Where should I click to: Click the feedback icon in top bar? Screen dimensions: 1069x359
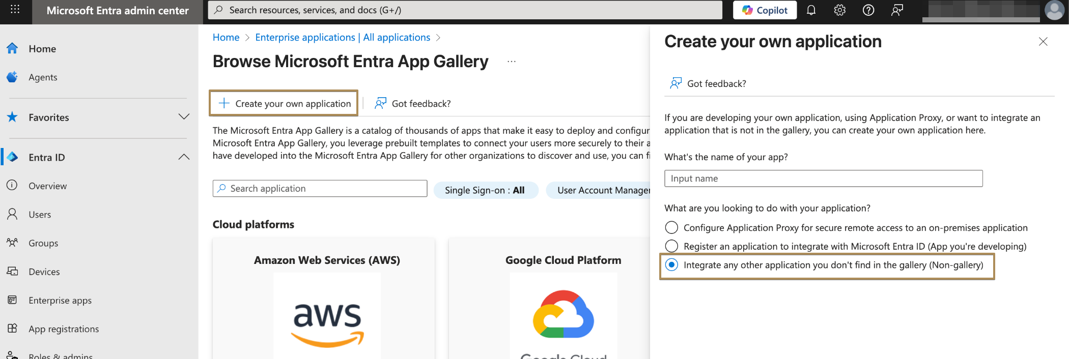pos(896,10)
